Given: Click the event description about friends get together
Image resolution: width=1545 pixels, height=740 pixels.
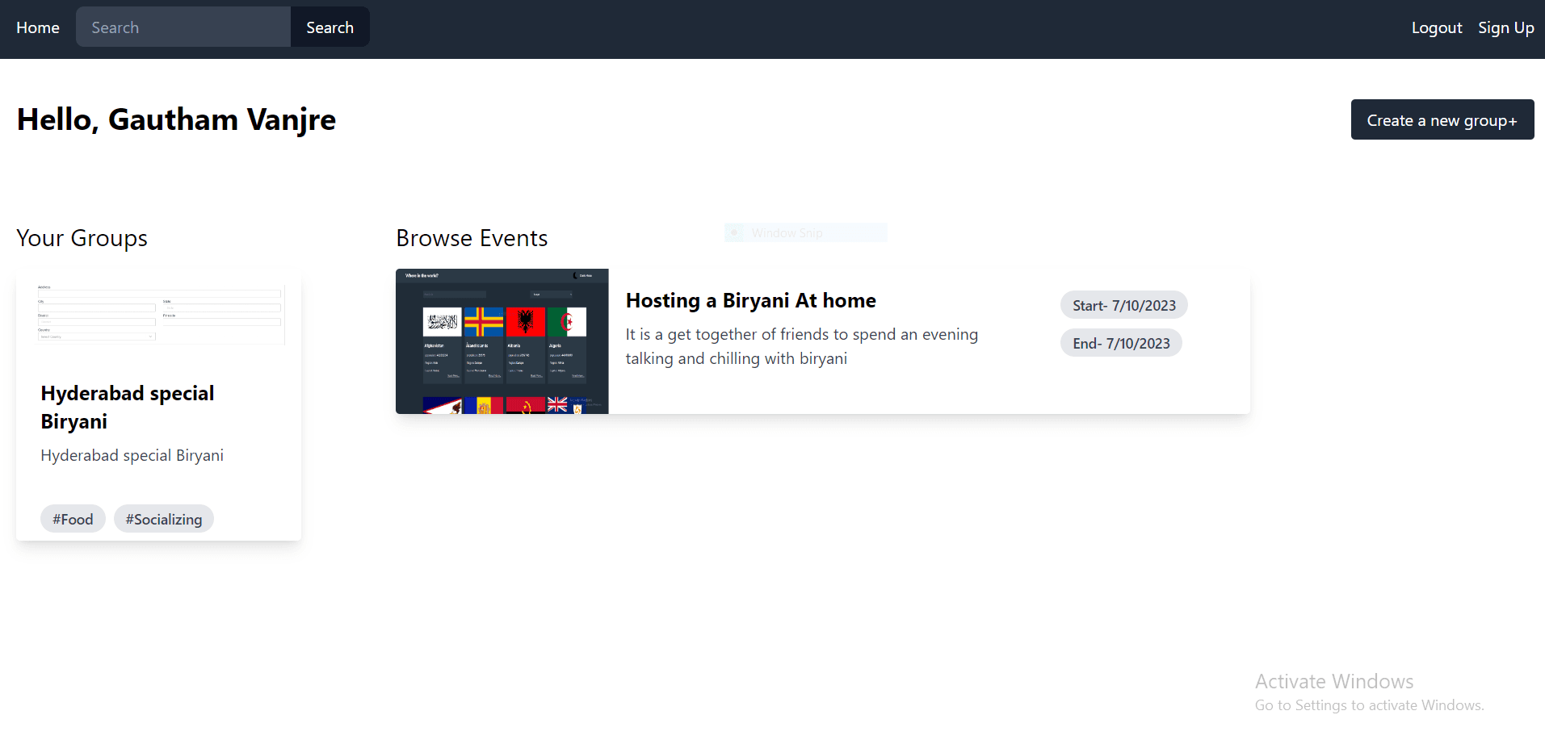Looking at the screenshot, I should pos(801,346).
